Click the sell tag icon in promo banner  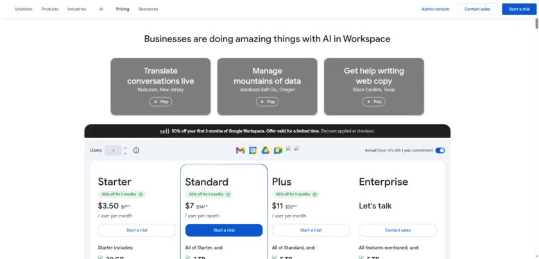165,131
